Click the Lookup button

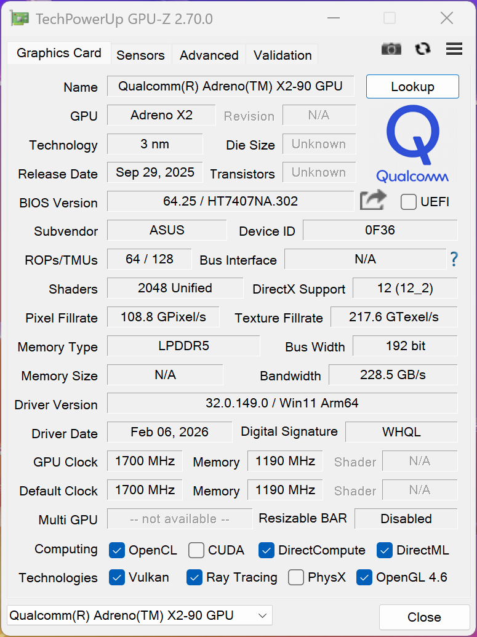click(412, 87)
